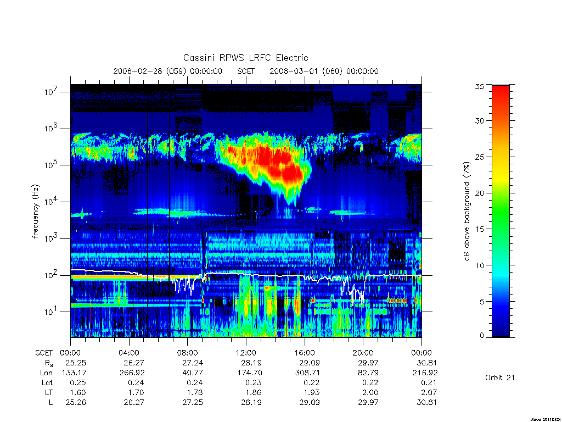
Task: Click the LT value '1.93'
Action: tap(312, 392)
